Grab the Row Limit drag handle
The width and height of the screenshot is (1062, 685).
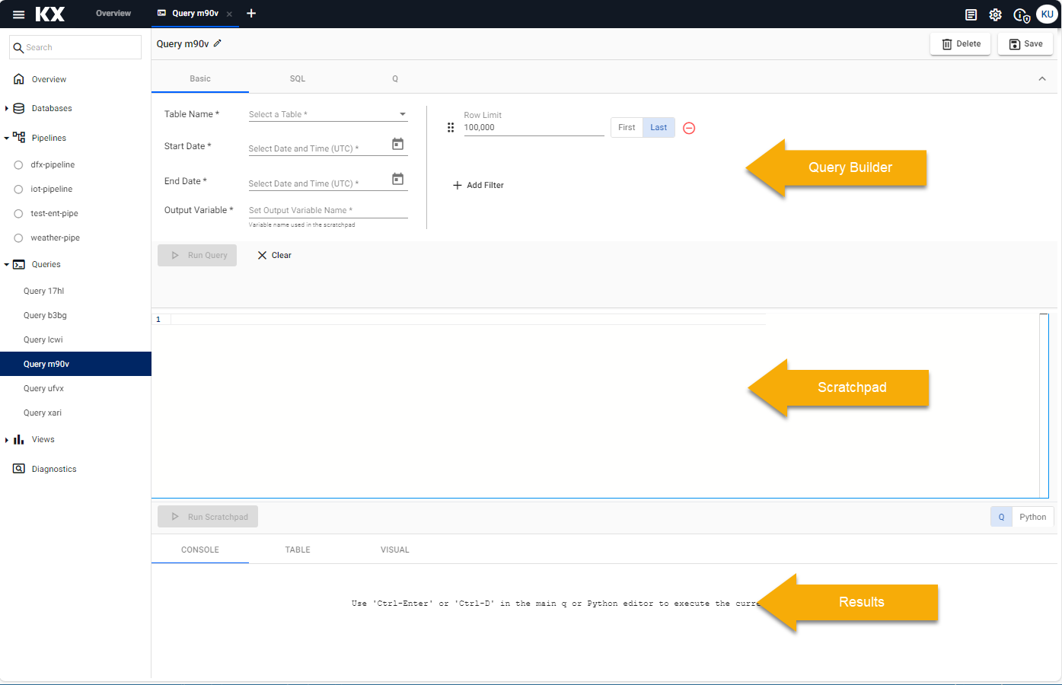tap(451, 127)
